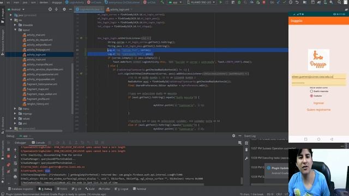Screen dimensions: 349x196
Task: Pause program with the pause icon in Debug panel
Action: [9, 150]
